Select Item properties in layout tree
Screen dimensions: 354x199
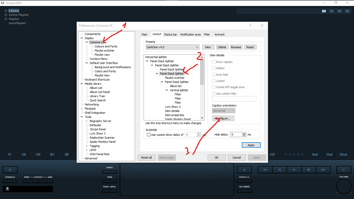174,115
